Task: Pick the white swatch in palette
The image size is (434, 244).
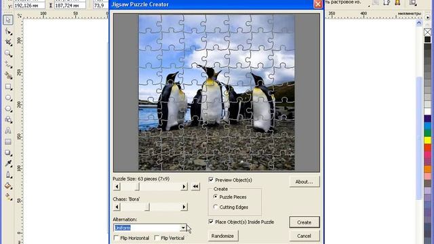Action: coord(428,111)
